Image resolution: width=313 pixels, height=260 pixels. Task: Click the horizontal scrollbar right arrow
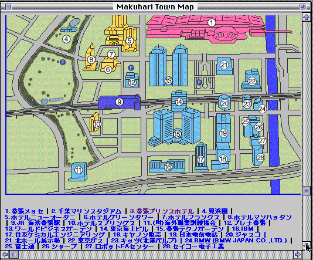(297, 254)
